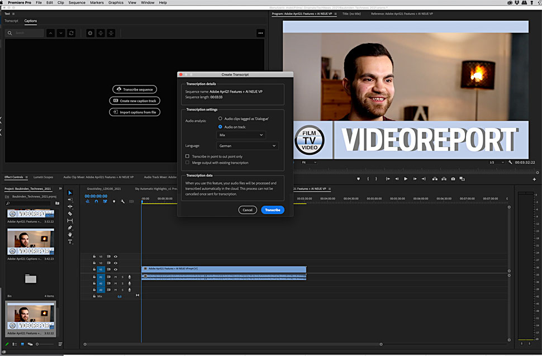Cancel the Create Transcript dialog
The height and width of the screenshot is (356, 542).
pyautogui.click(x=248, y=210)
